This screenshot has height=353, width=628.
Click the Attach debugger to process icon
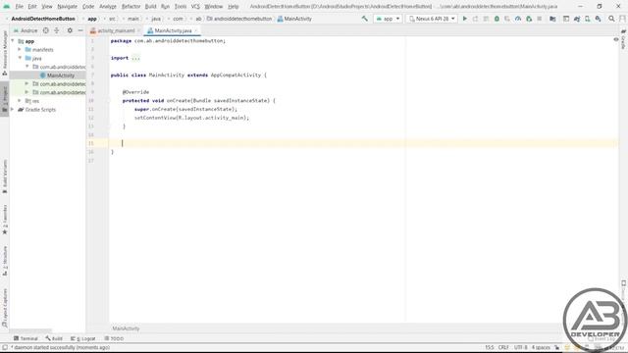pyautogui.click(x=529, y=19)
